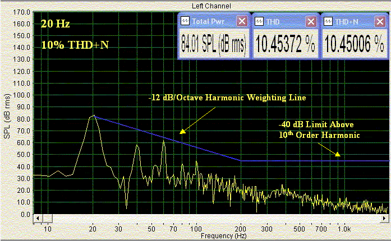
Task: Click the horizontal scrollbar right arrow
Action: 385,219
